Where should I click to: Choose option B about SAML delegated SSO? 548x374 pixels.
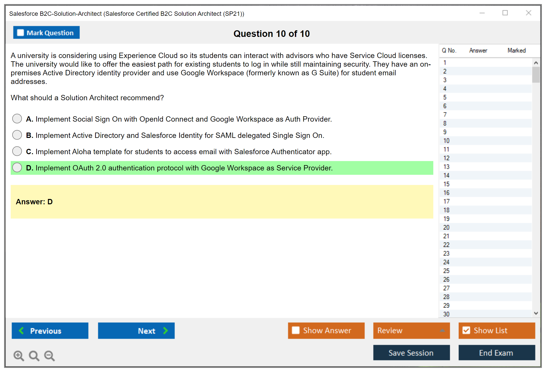pos(17,135)
